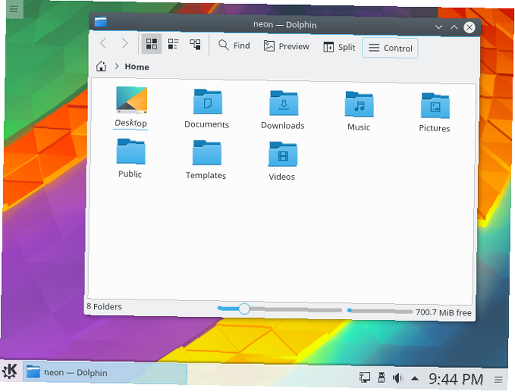Open the network tray icon
The height and width of the screenshot is (392, 515).
[x=364, y=378]
